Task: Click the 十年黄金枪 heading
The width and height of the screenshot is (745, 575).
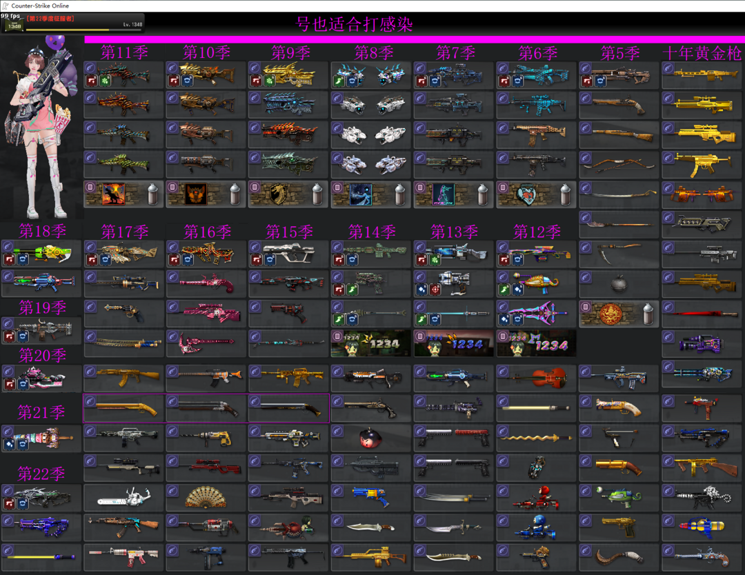Action: (x=702, y=52)
